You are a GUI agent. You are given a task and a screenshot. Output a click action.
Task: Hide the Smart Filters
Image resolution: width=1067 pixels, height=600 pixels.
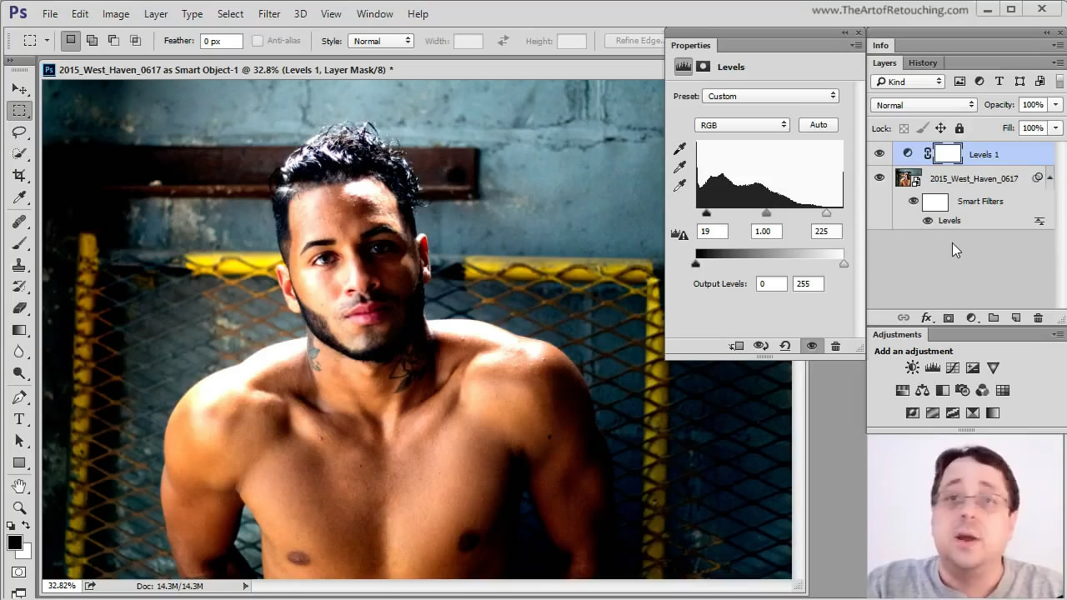coord(914,201)
